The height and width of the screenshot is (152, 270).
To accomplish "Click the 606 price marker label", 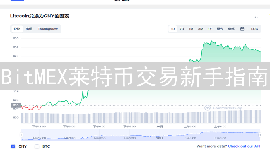I will click(x=16, y=105).
